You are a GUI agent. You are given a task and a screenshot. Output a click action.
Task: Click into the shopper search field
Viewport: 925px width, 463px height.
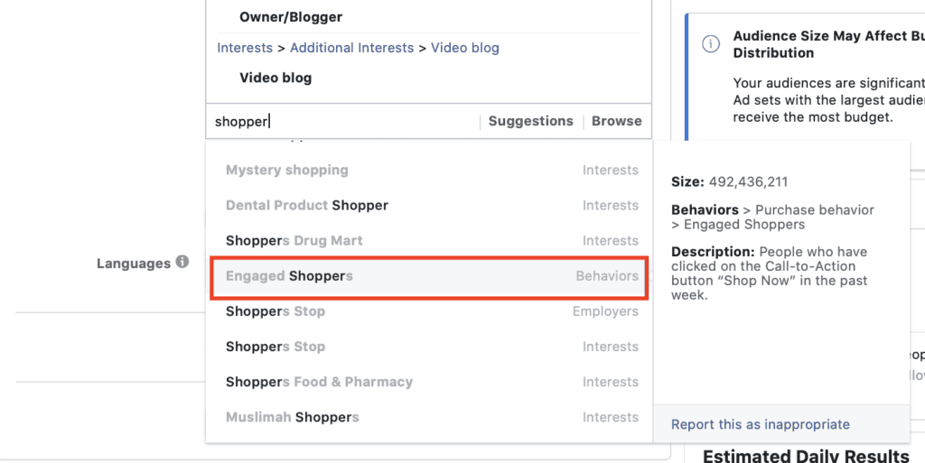pyautogui.click(x=345, y=121)
